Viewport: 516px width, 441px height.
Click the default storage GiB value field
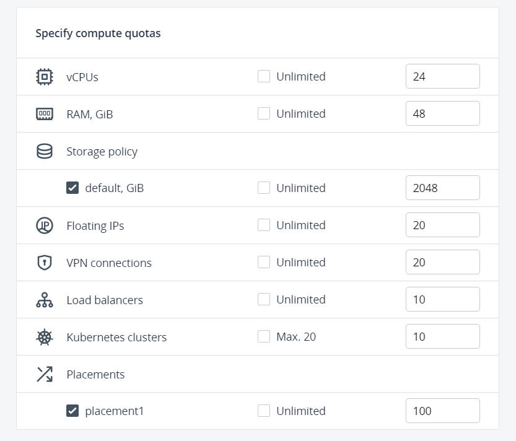[442, 188]
